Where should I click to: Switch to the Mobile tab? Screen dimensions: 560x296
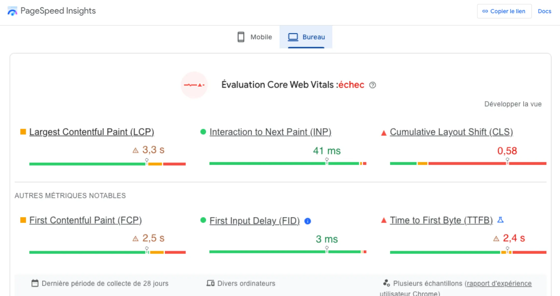pos(255,37)
